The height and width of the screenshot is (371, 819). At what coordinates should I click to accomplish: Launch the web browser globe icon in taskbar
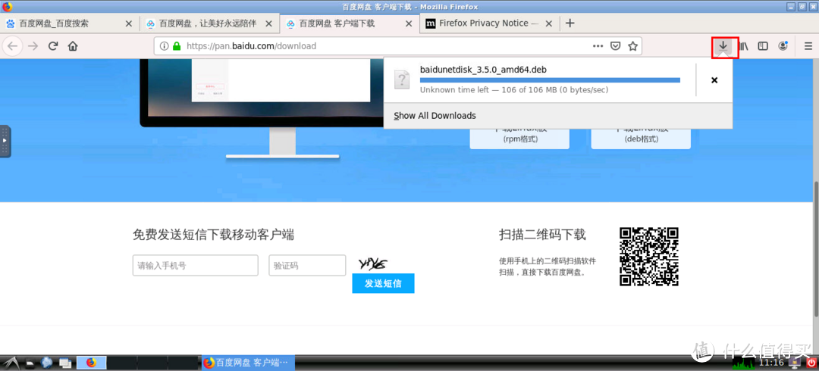click(47, 363)
